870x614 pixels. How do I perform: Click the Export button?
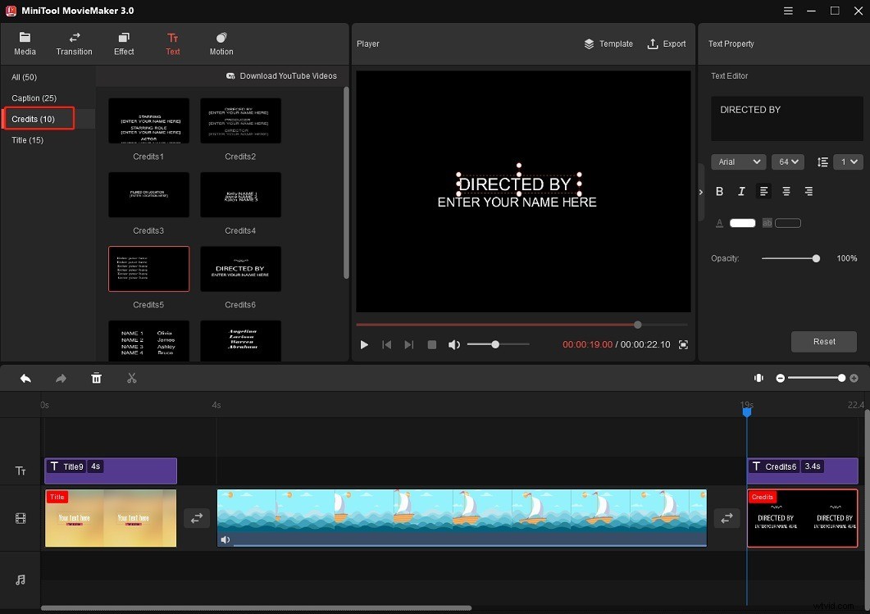tap(667, 43)
